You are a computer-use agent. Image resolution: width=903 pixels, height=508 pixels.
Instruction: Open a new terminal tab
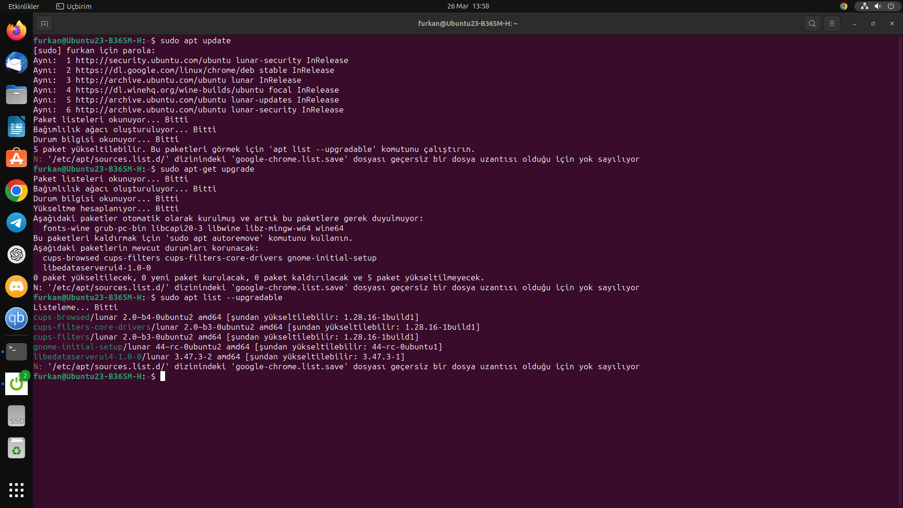tap(44, 24)
